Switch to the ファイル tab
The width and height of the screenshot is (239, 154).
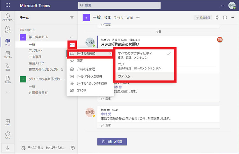119,18
